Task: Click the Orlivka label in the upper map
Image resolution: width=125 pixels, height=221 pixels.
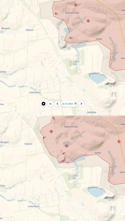Action: [3, 72]
